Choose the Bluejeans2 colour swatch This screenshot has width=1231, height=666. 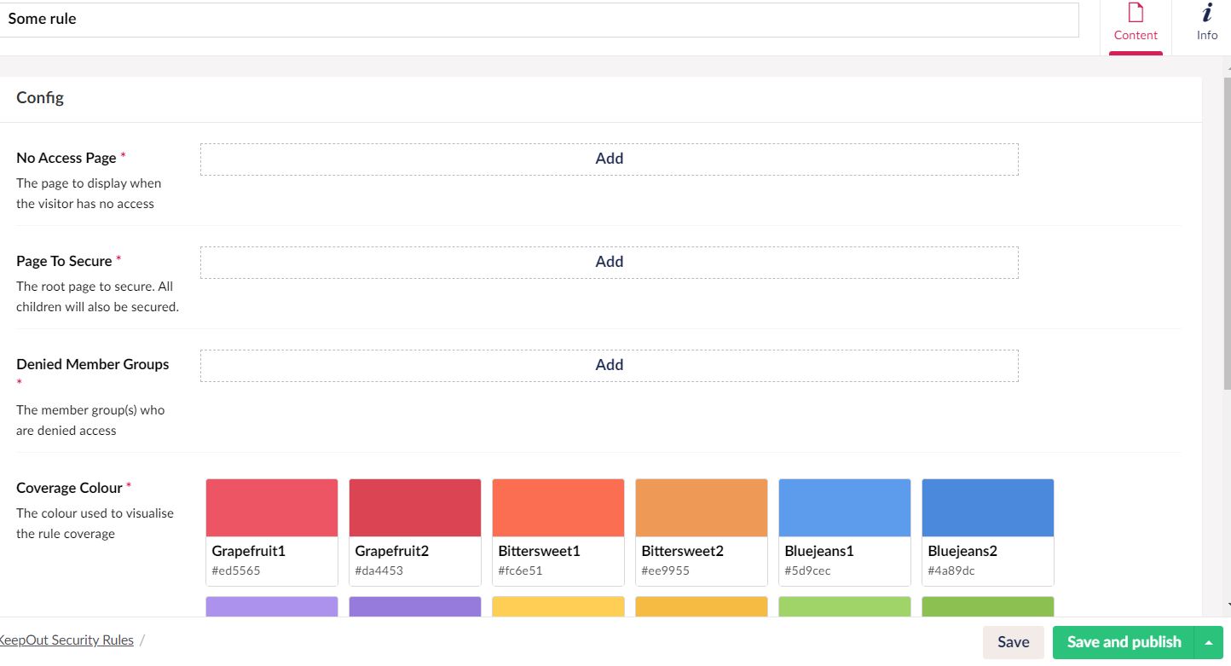[988, 532]
